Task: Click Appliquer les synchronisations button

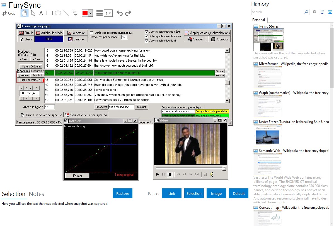Action: tap(207, 33)
